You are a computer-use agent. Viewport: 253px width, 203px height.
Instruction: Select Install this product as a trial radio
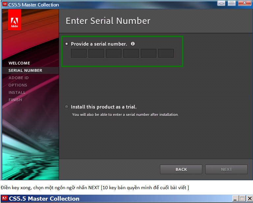point(67,107)
